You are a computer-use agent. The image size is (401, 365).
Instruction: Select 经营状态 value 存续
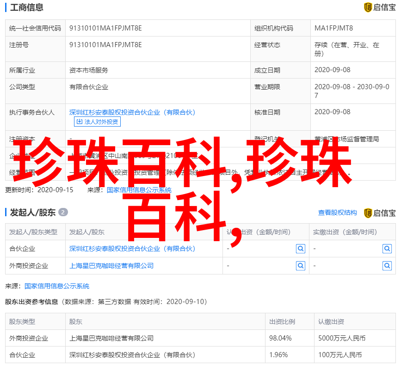tap(346, 49)
